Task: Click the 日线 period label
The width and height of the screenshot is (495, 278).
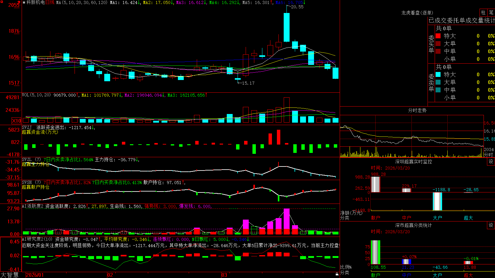Action: [50, 2]
